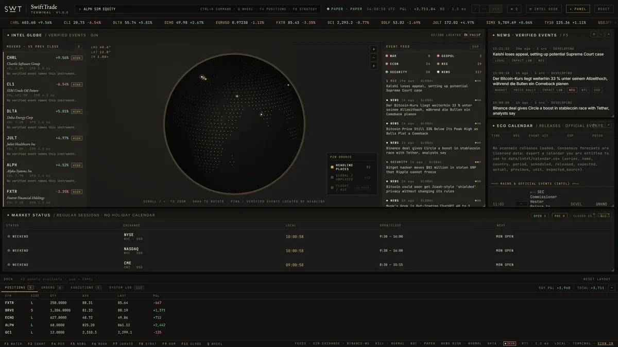Screen dimensions: 618x347
Task: Zoom in the globe with the plus button
Action: 373,49
